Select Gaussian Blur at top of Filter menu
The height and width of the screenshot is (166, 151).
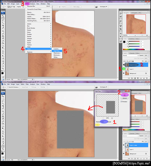[x=39, y=6]
